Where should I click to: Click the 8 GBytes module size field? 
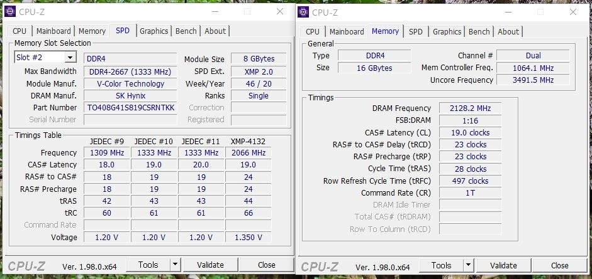[259, 59]
